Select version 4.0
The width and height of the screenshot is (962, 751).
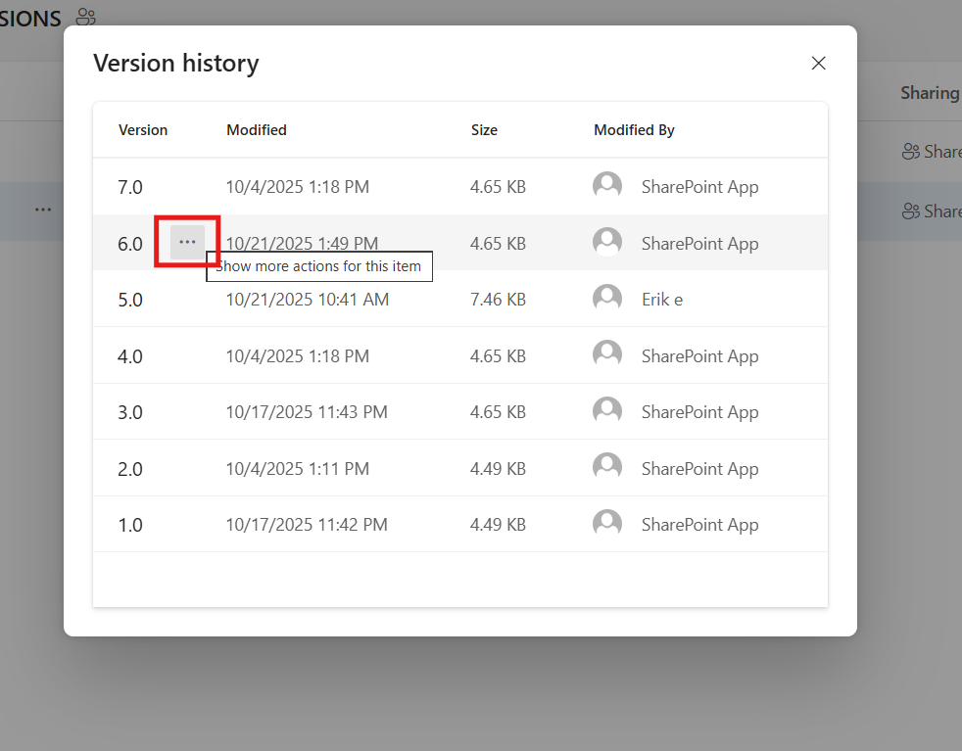click(130, 356)
